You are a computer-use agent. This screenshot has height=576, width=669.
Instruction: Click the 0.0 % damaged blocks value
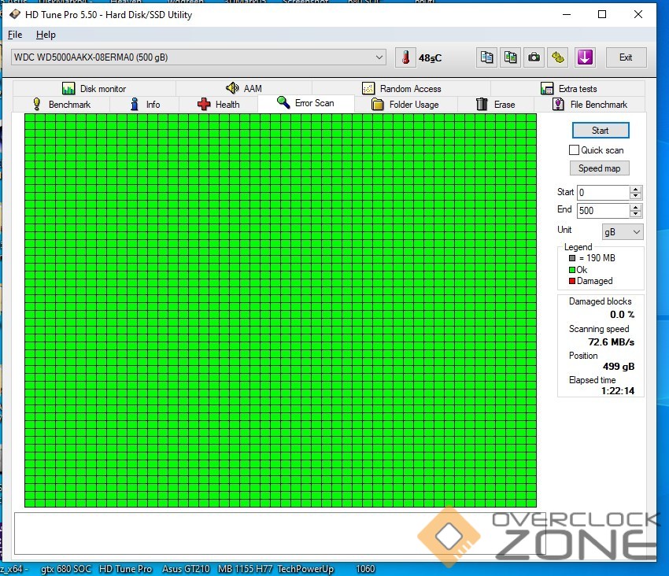click(x=622, y=315)
